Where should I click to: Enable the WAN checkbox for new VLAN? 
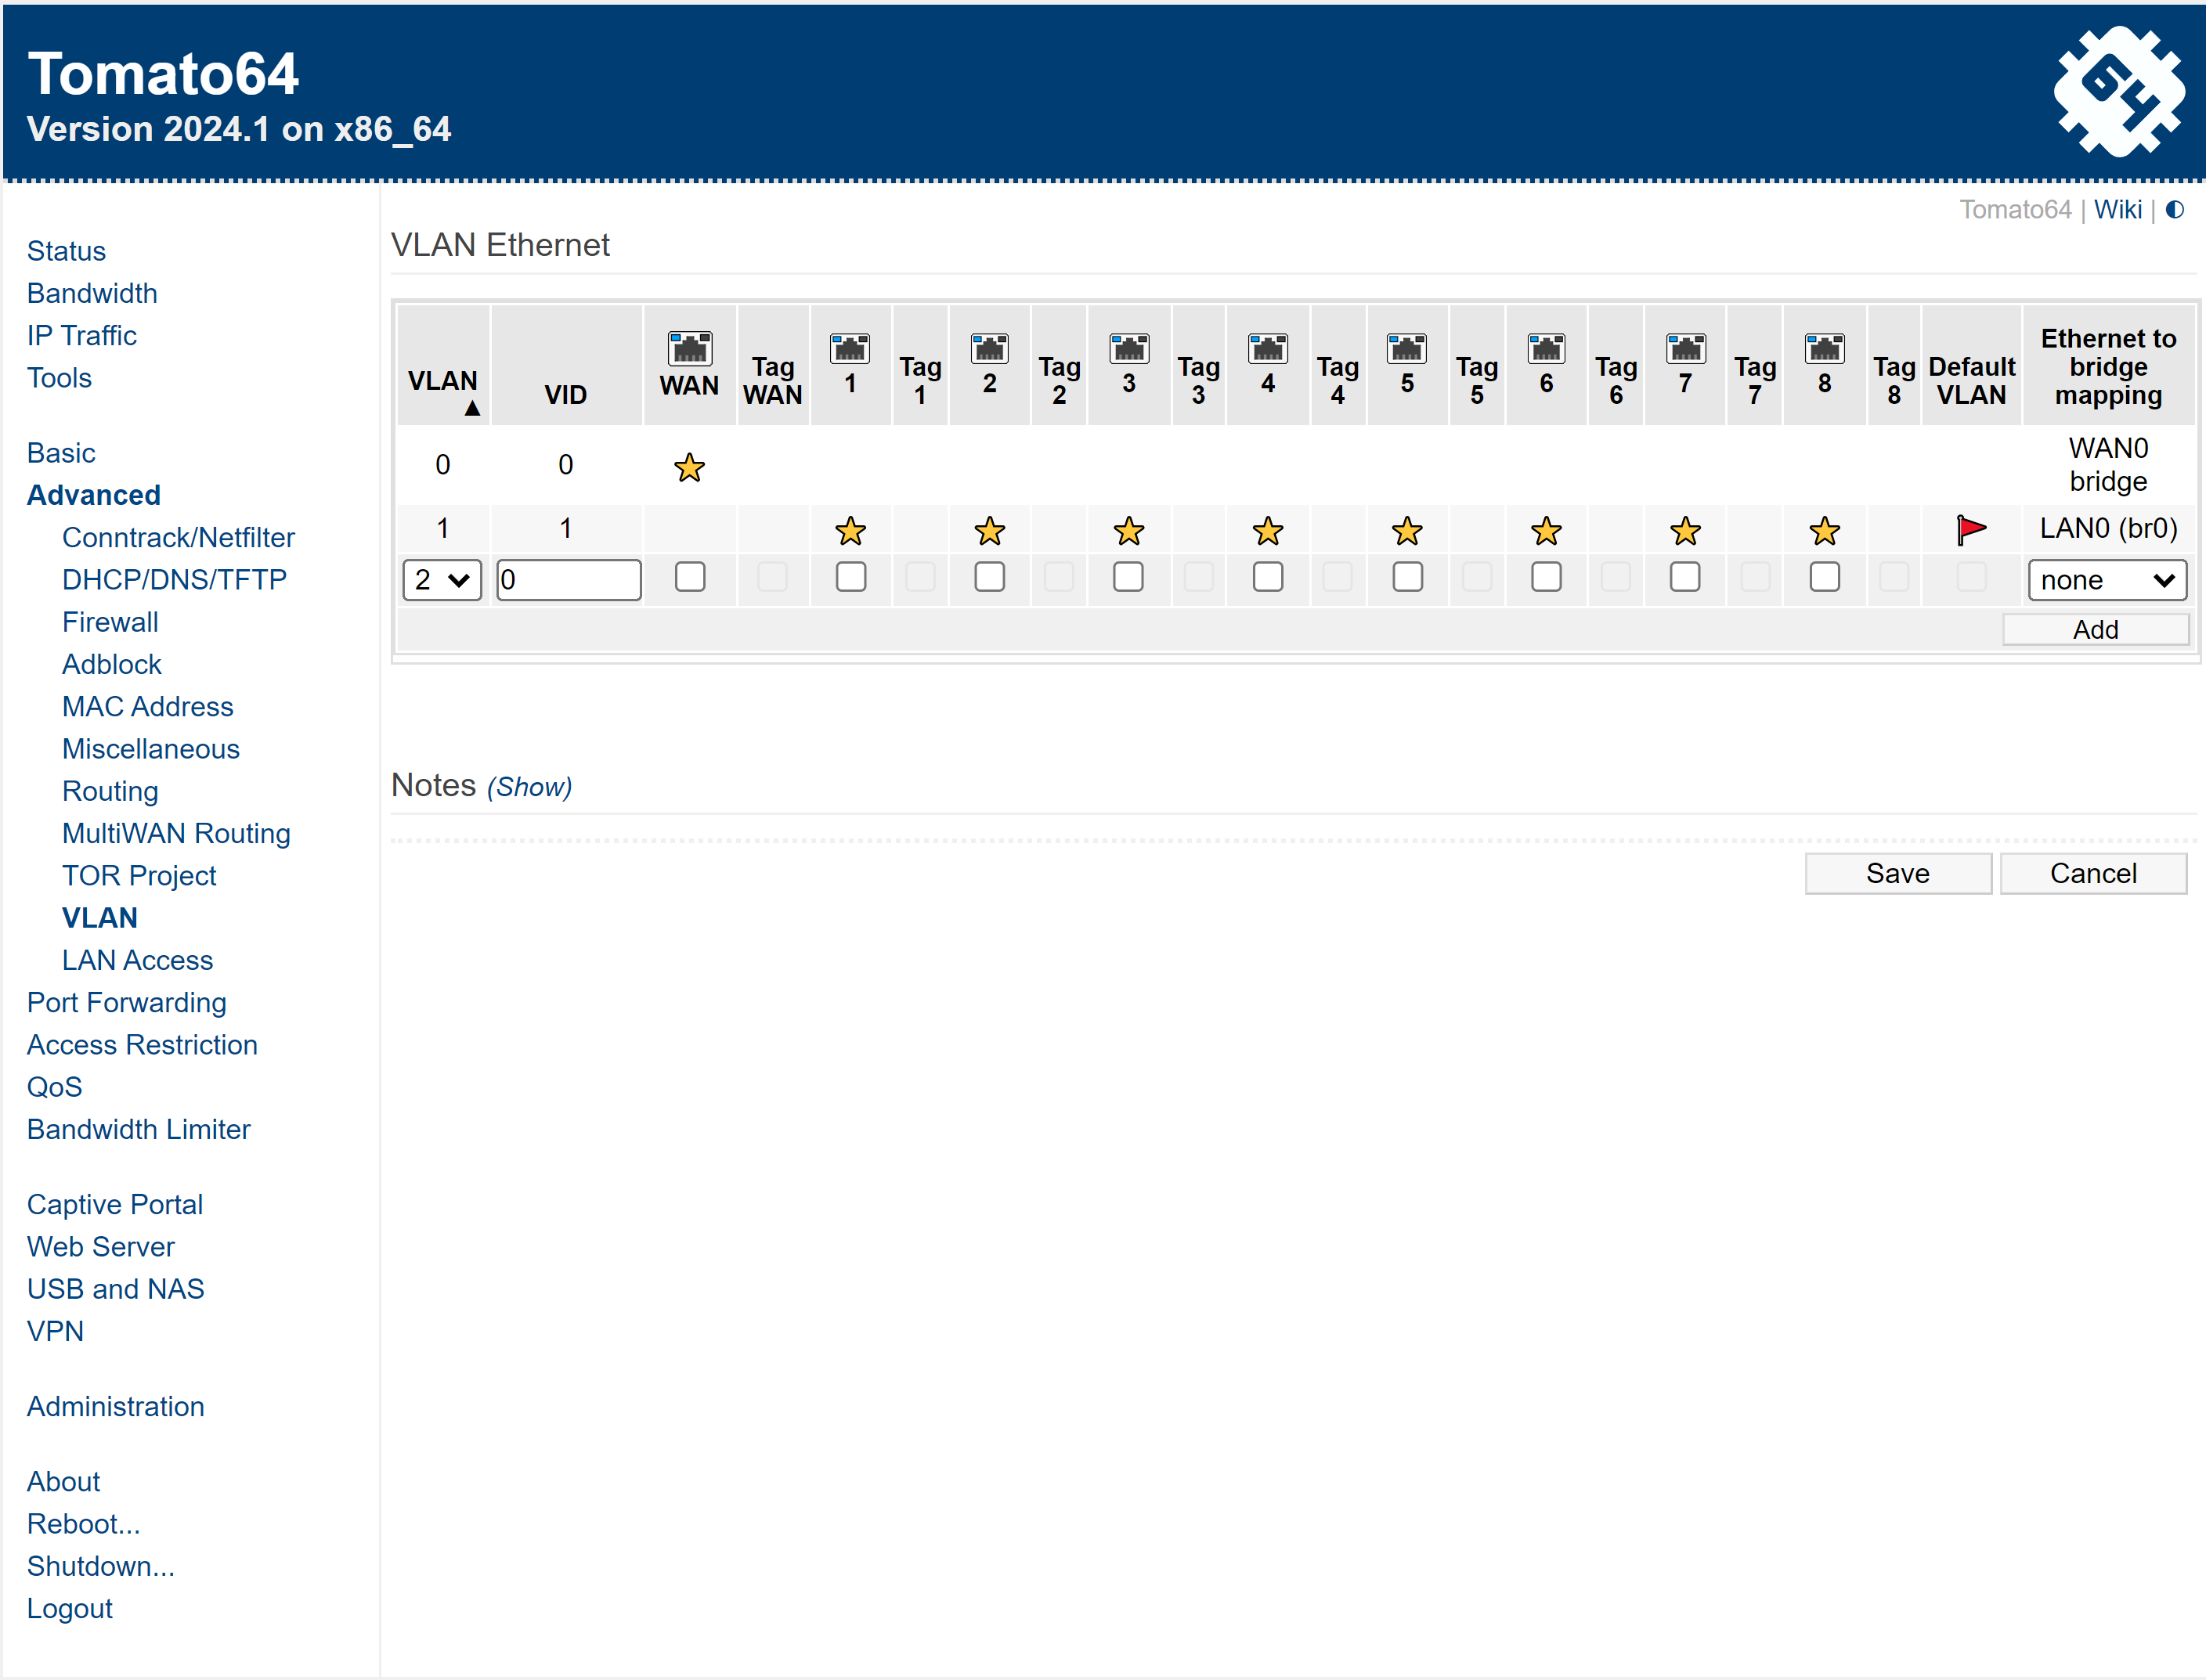pyautogui.click(x=689, y=577)
